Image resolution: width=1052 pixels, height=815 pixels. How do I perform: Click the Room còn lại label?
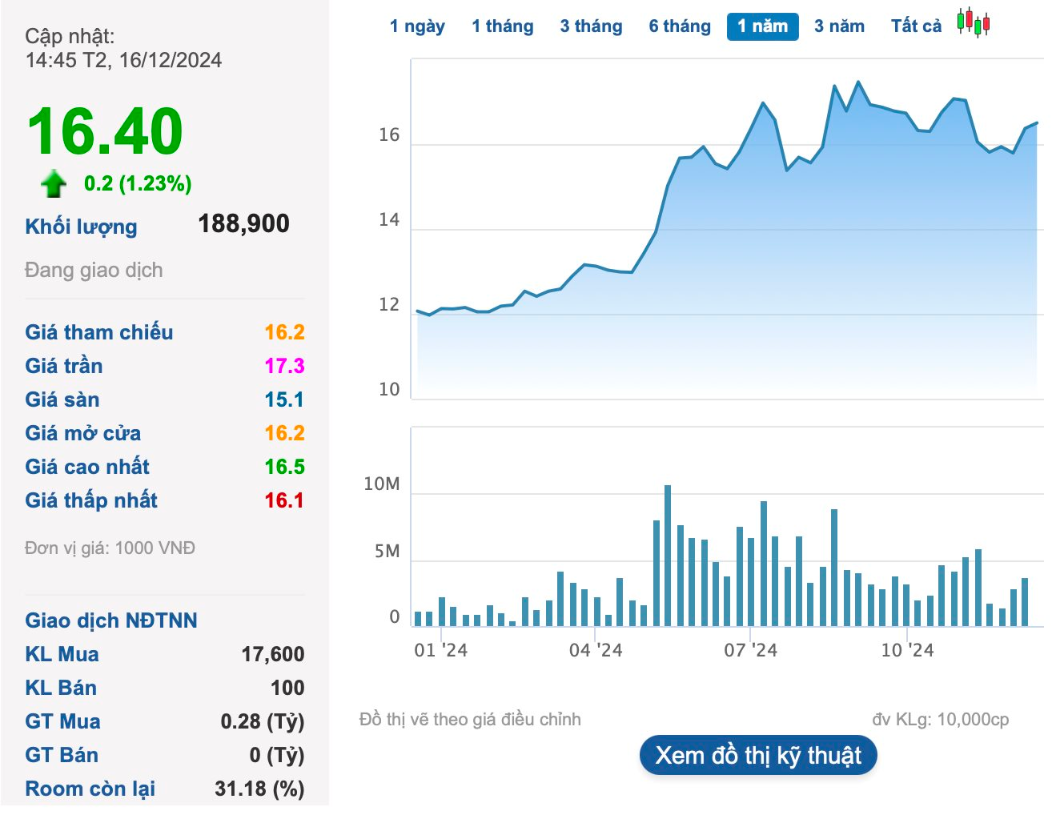pyautogui.click(x=90, y=789)
